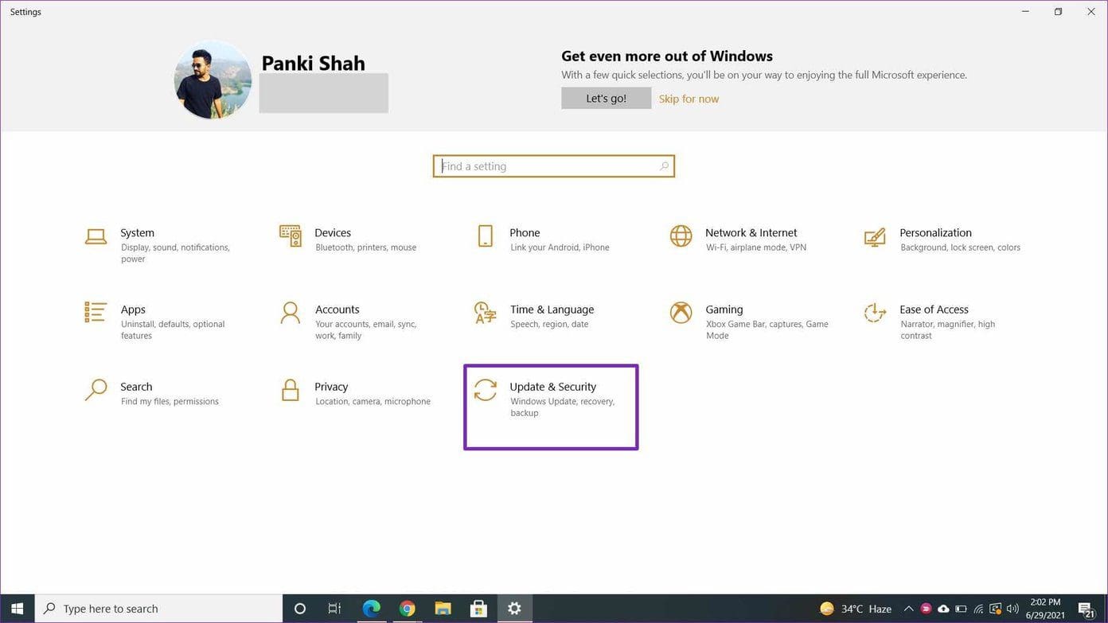
Task: Launch Google Chrome from the taskbar
Action: click(407, 609)
